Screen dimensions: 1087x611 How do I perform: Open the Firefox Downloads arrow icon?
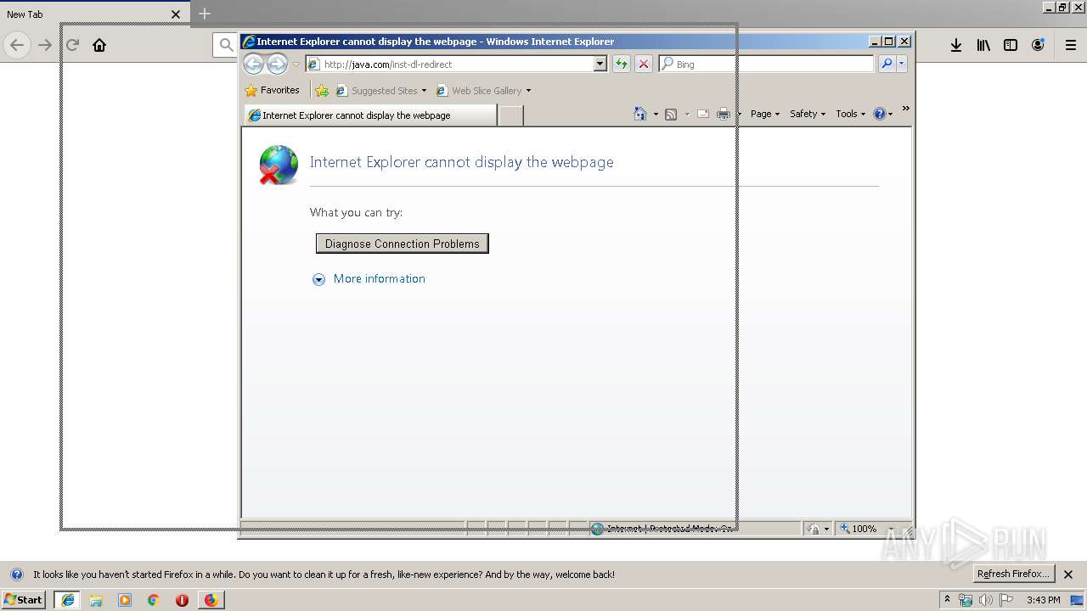pos(956,45)
